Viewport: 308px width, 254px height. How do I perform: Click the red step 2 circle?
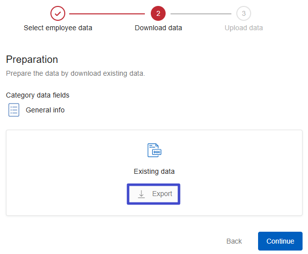click(158, 13)
